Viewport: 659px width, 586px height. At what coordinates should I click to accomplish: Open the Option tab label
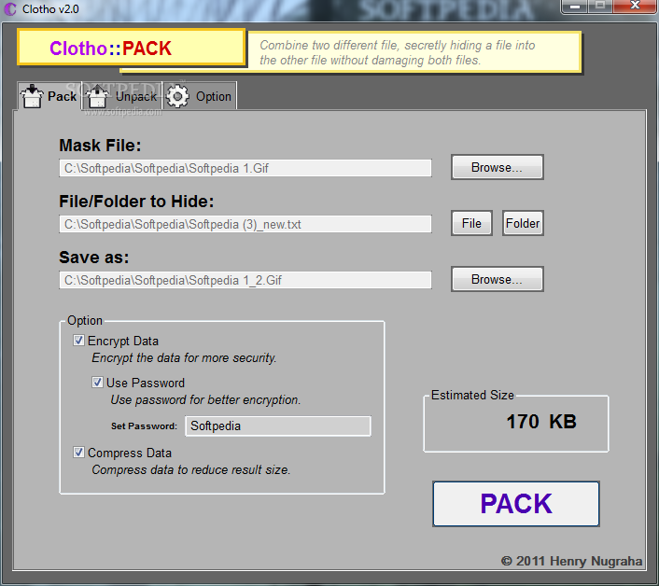(x=214, y=97)
